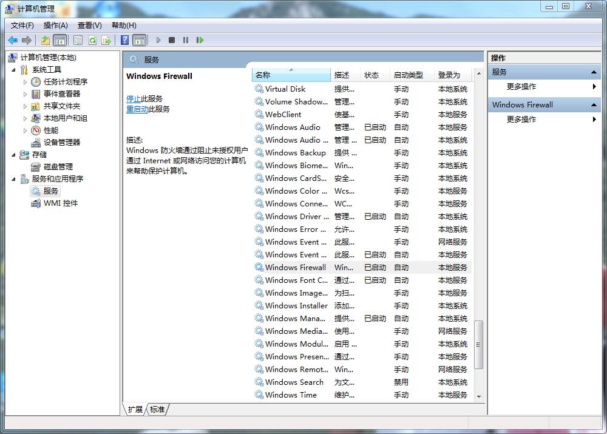Open the 操作(A) menu
The height and width of the screenshot is (434, 607).
coord(55,25)
